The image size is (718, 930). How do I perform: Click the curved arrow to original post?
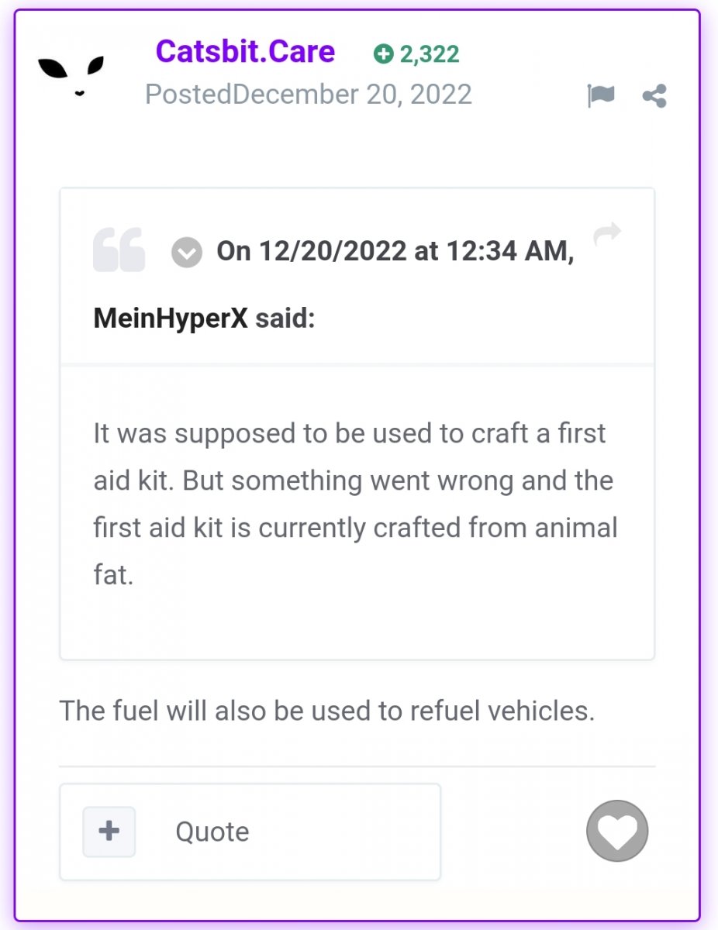(607, 232)
